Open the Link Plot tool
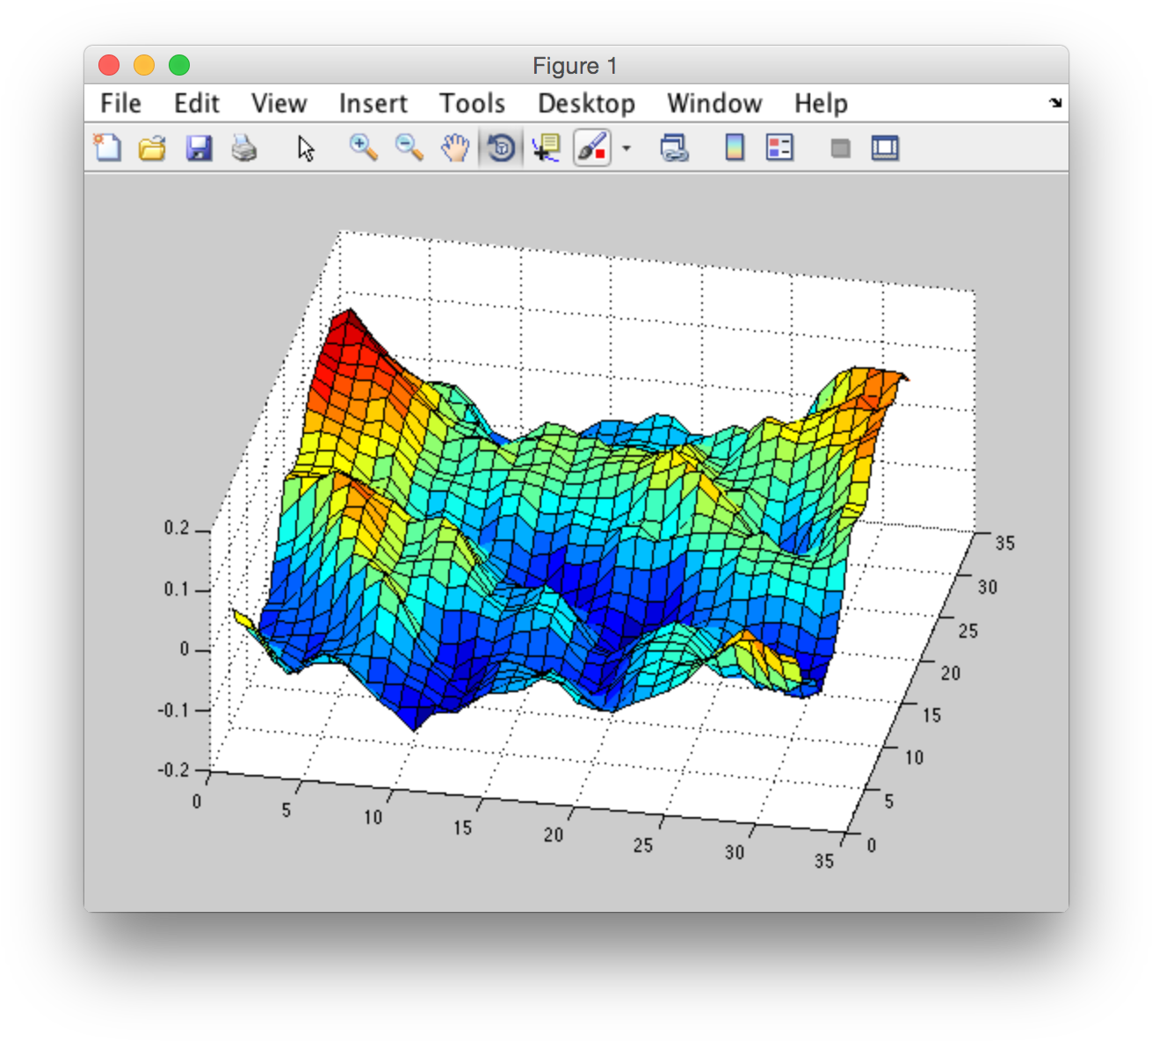The height and width of the screenshot is (1041, 1152). tap(672, 148)
